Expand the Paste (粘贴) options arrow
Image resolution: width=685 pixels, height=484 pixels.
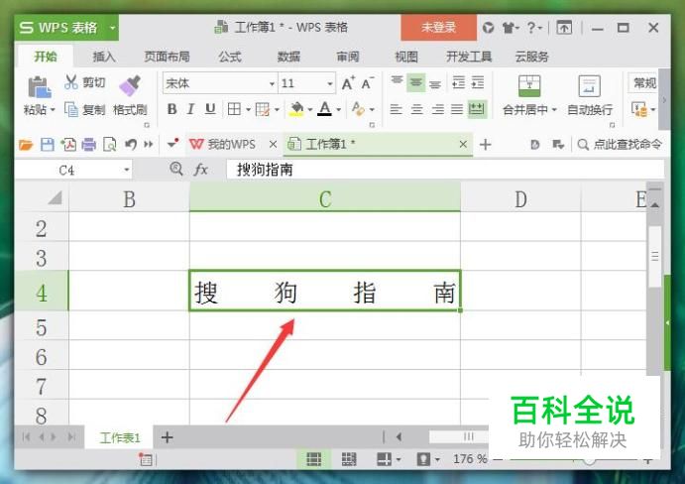pos(53,109)
